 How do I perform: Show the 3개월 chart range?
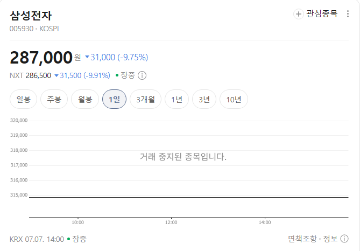coord(146,99)
